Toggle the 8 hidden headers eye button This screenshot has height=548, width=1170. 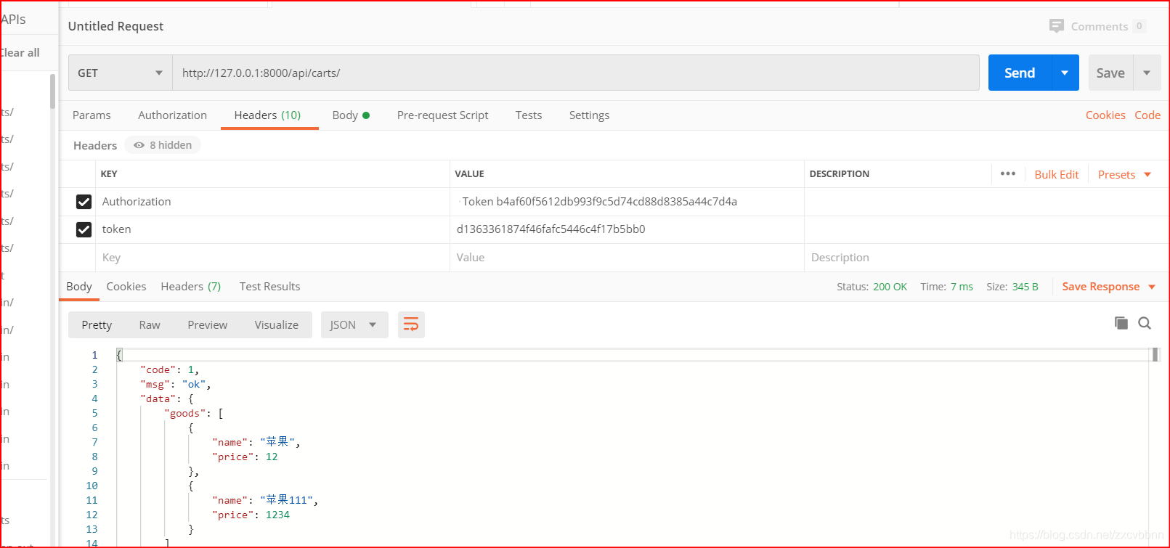pos(163,145)
